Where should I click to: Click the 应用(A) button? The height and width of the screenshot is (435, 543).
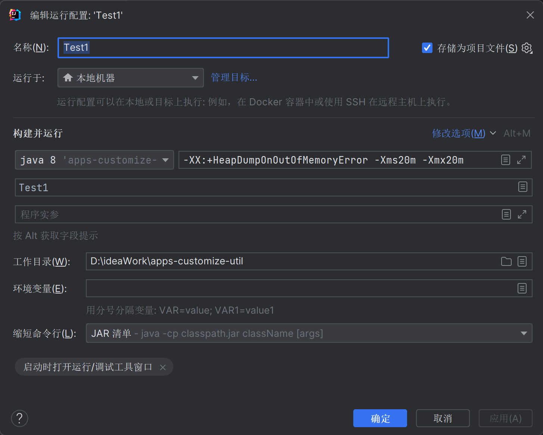(x=506, y=418)
